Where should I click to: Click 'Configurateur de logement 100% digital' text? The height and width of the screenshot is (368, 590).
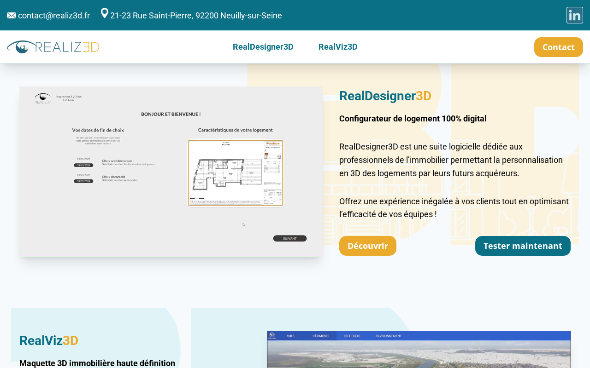tap(413, 119)
